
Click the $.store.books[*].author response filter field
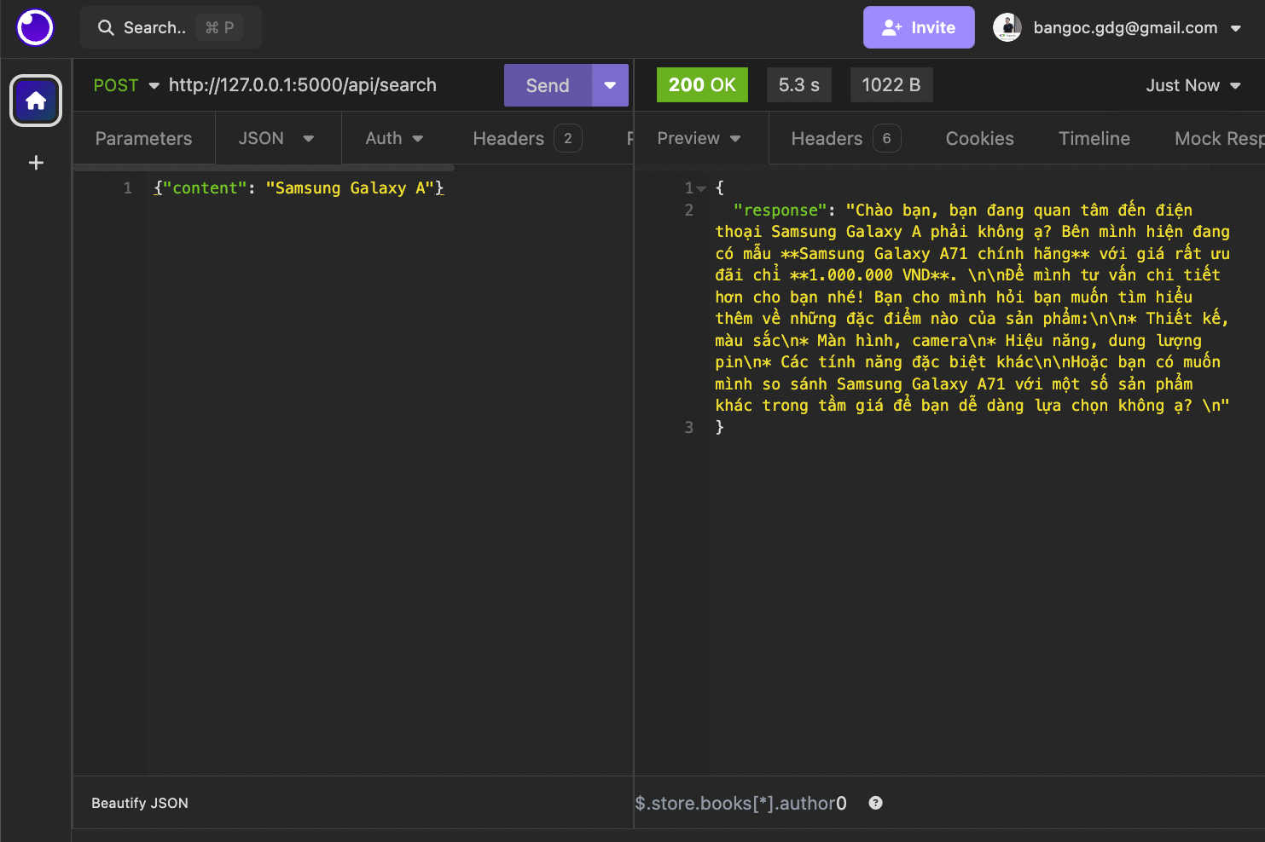[x=742, y=803]
